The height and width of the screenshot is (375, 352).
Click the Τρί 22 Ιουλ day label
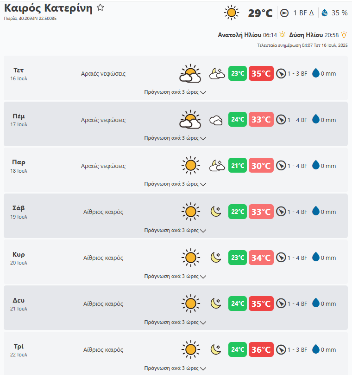pyautogui.click(x=19, y=350)
